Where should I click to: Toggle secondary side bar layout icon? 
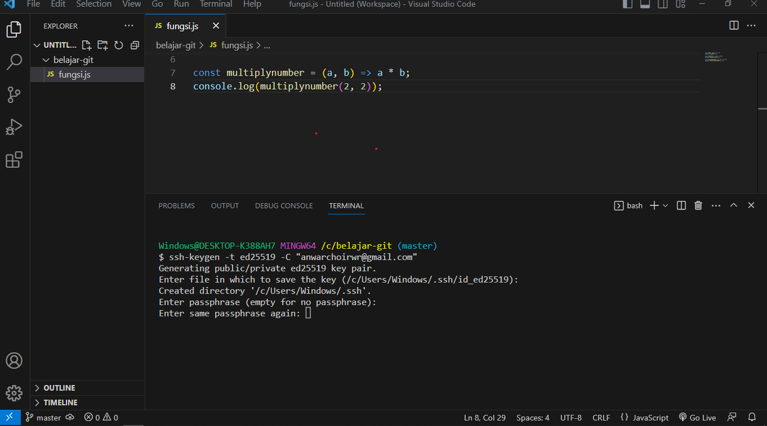click(x=663, y=4)
